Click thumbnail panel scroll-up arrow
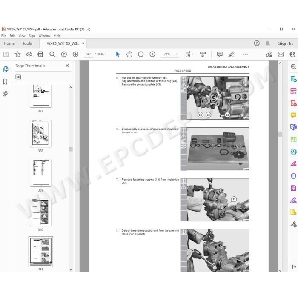The width and height of the screenshot is (298, 298). [71, 87]
